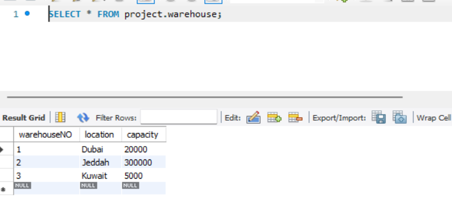Viewport: 452px width, 203px height.
Task: Focus the Filter Rows search field
Action: pyautogui.click(x=179, y=117)
